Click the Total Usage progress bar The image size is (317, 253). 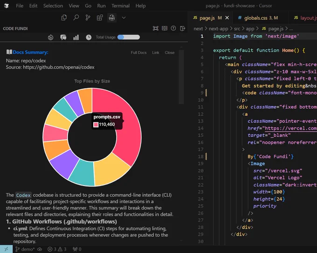point(129,37)
